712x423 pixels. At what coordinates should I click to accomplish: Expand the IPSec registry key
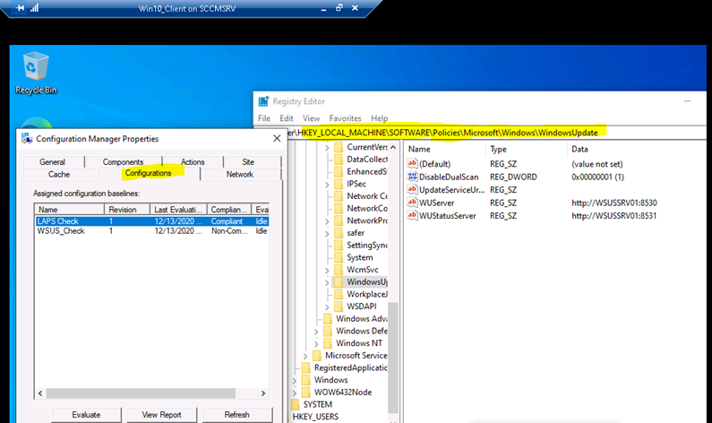point(327,184)
